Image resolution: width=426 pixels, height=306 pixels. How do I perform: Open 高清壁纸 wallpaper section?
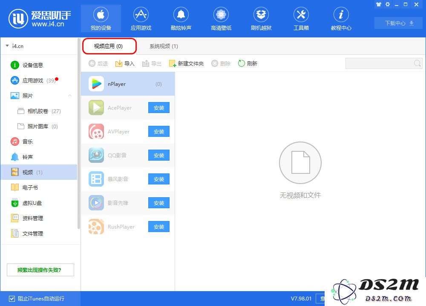click(221, 18)
